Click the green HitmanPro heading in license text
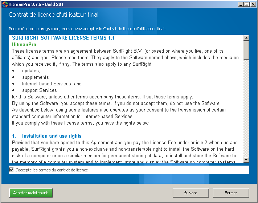Viewport: 258px width, 203px height. (24, 44)
